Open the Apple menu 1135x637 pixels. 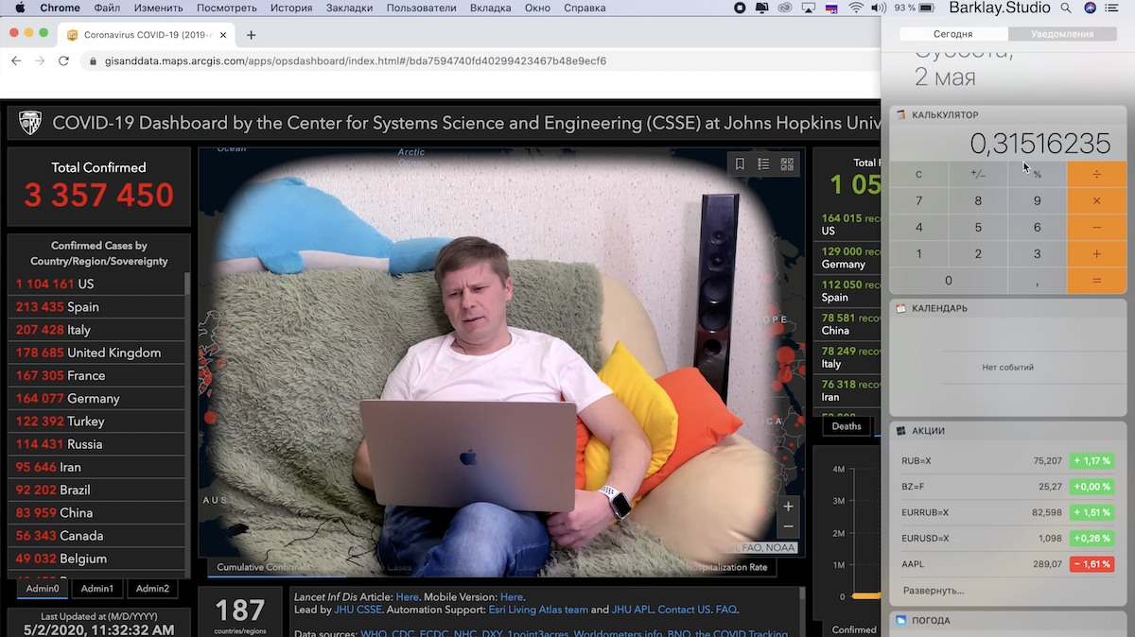20,8
